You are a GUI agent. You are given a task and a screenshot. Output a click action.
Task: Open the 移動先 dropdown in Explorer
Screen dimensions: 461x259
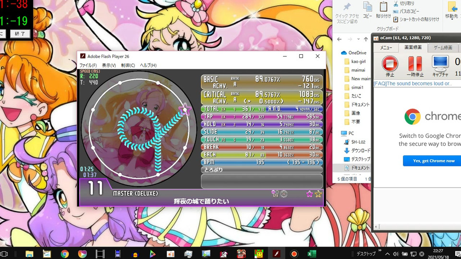pos(451,10)
